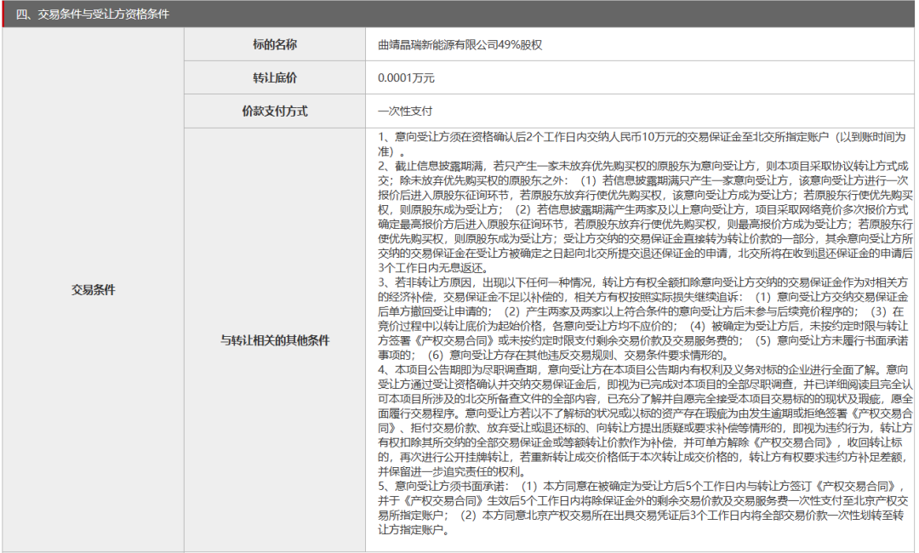Select the 转让底价 label cell

pyautogui.click(x=274, y=77)
